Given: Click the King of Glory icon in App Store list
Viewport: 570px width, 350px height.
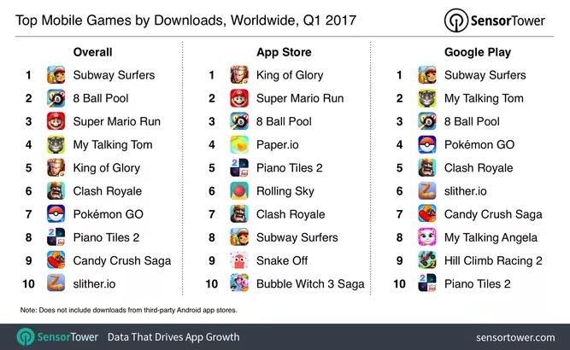Looking at the screenshot, I should pyautogui.click(x=239, y=75).
